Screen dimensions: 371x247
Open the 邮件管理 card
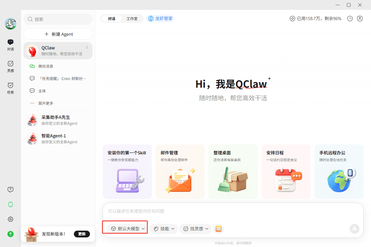pyautogui.click(x=180, y=172)
